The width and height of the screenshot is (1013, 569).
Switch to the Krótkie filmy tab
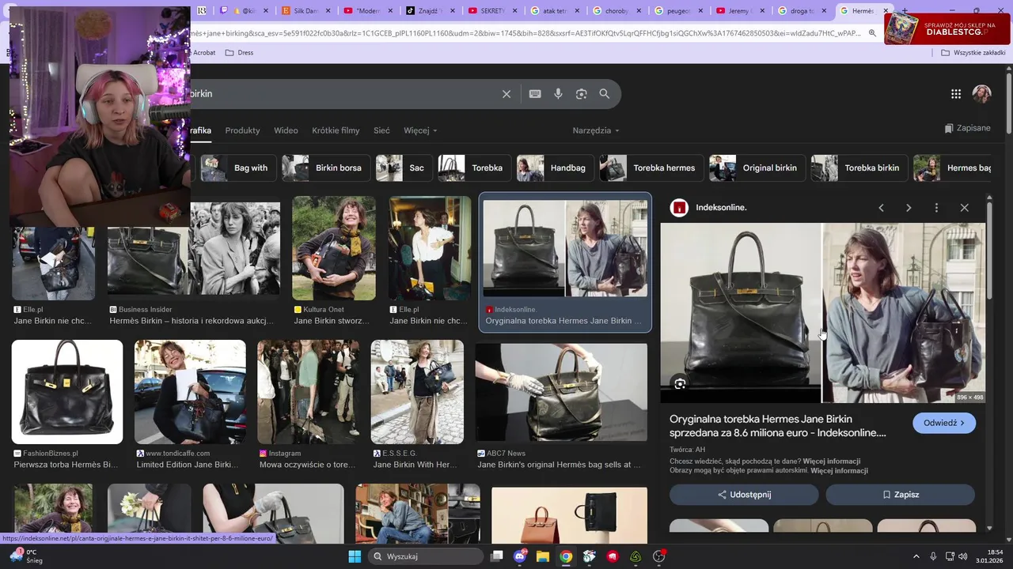coord(336,130)
